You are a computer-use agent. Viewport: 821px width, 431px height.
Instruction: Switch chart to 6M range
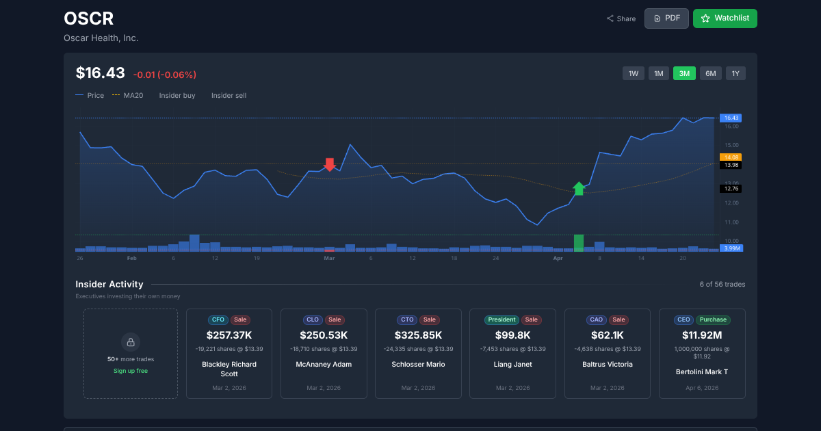pyautogui.click(x=710, y=73)
